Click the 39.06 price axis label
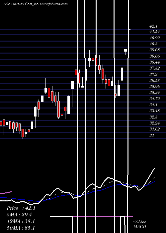This screenshot has width=166, height=233. pos(155,56)
